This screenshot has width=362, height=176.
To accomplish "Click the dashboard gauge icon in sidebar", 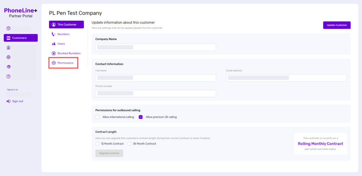I will [8, 28].
